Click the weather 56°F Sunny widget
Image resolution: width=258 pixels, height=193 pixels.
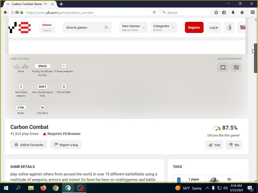pos(188,188)
